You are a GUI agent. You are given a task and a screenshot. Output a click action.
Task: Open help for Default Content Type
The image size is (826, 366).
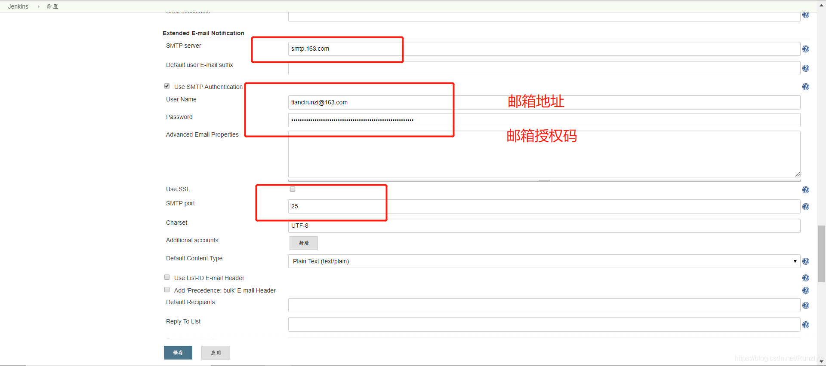806,261
